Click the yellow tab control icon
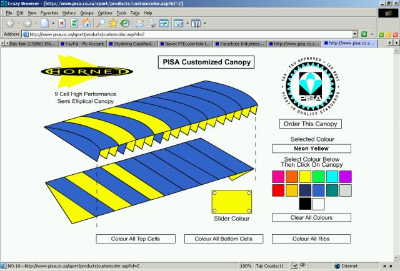 pos(388,35)
